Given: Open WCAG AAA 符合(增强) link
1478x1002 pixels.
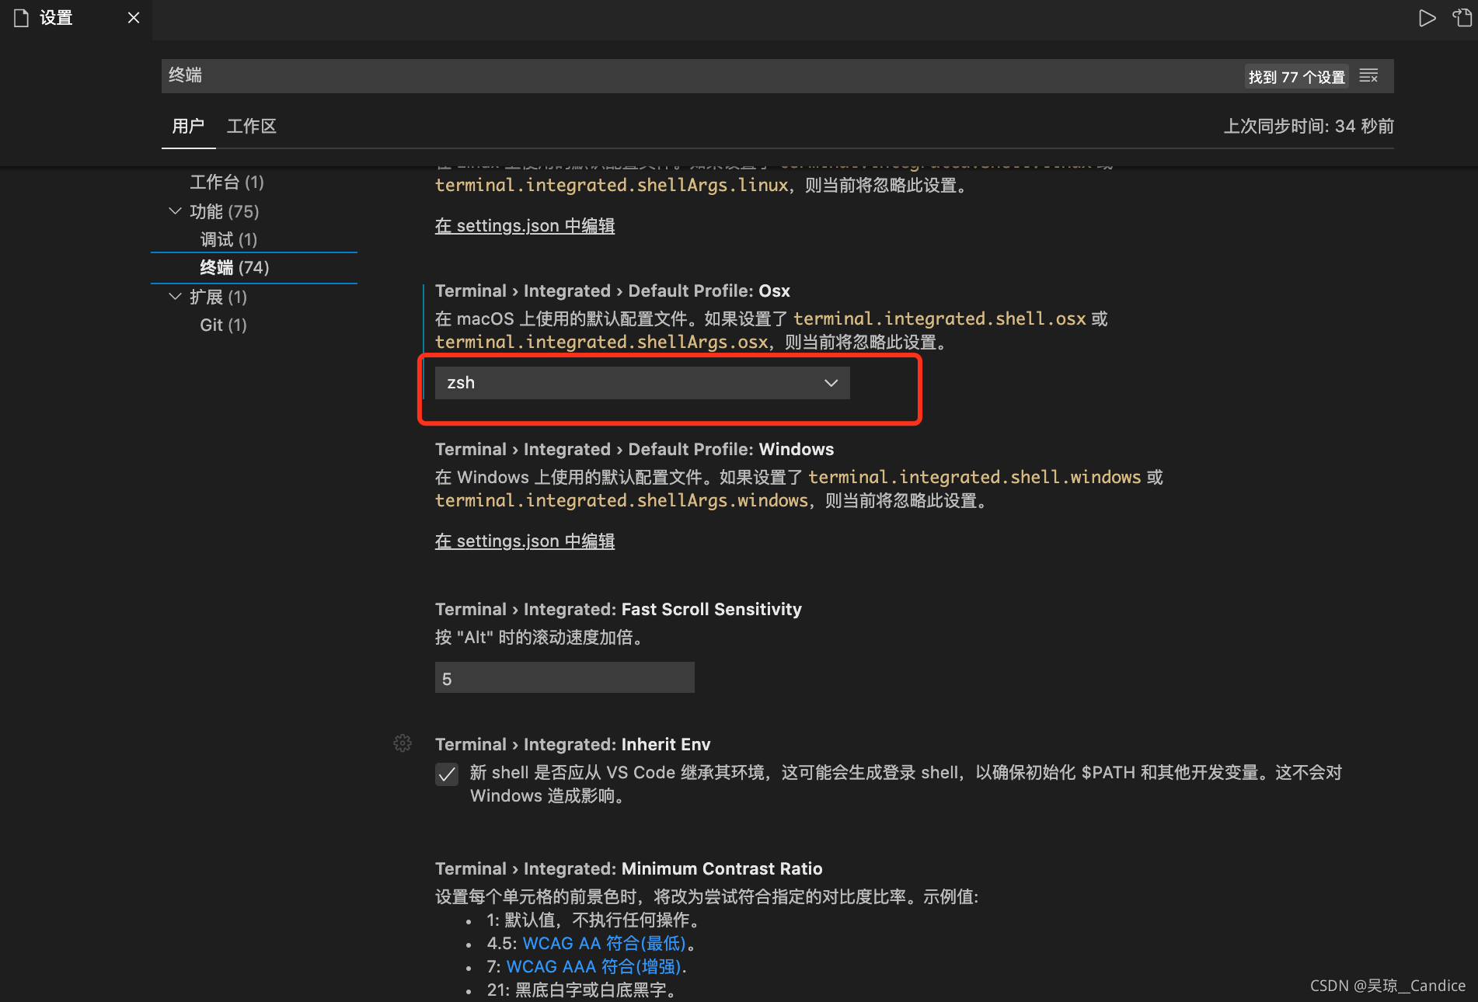Looking at the screenshot, I should (594, 967).
